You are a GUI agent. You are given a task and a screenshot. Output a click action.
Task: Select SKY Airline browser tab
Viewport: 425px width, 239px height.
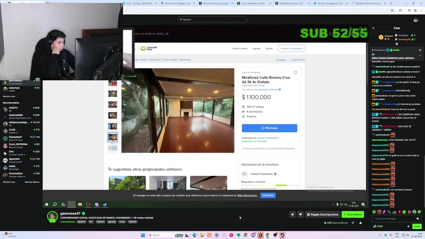(215, 3)
